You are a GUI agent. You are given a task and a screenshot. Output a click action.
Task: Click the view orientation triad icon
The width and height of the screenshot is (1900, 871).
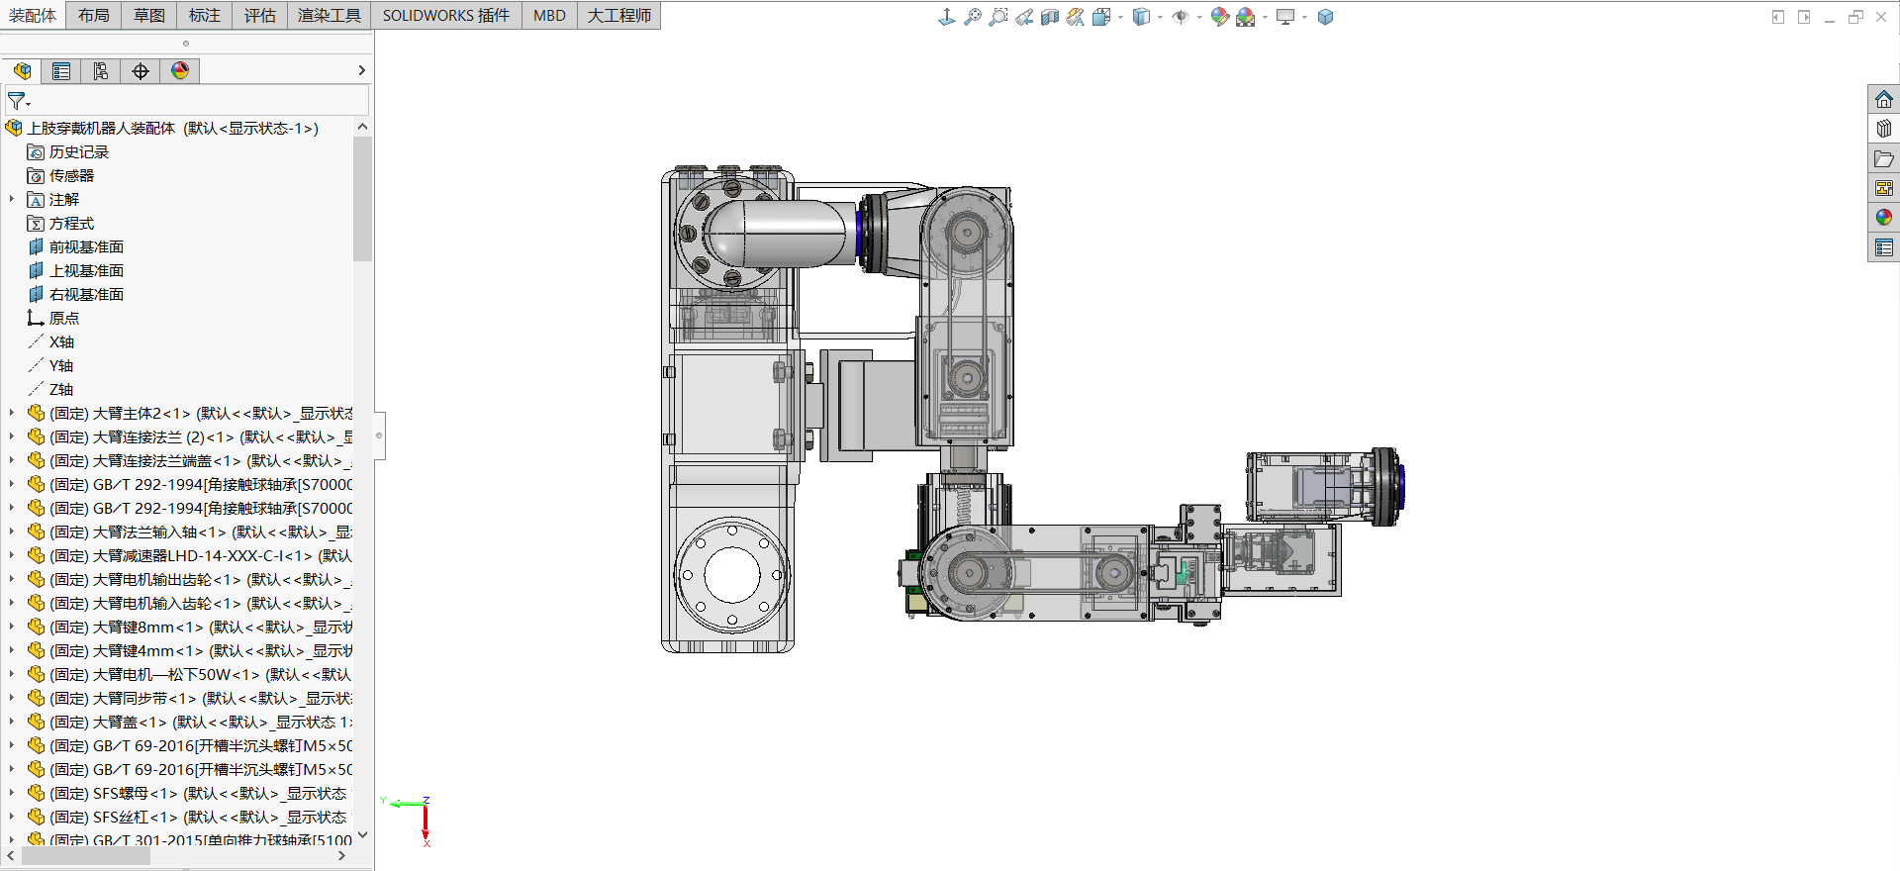(x=947, y=17)
